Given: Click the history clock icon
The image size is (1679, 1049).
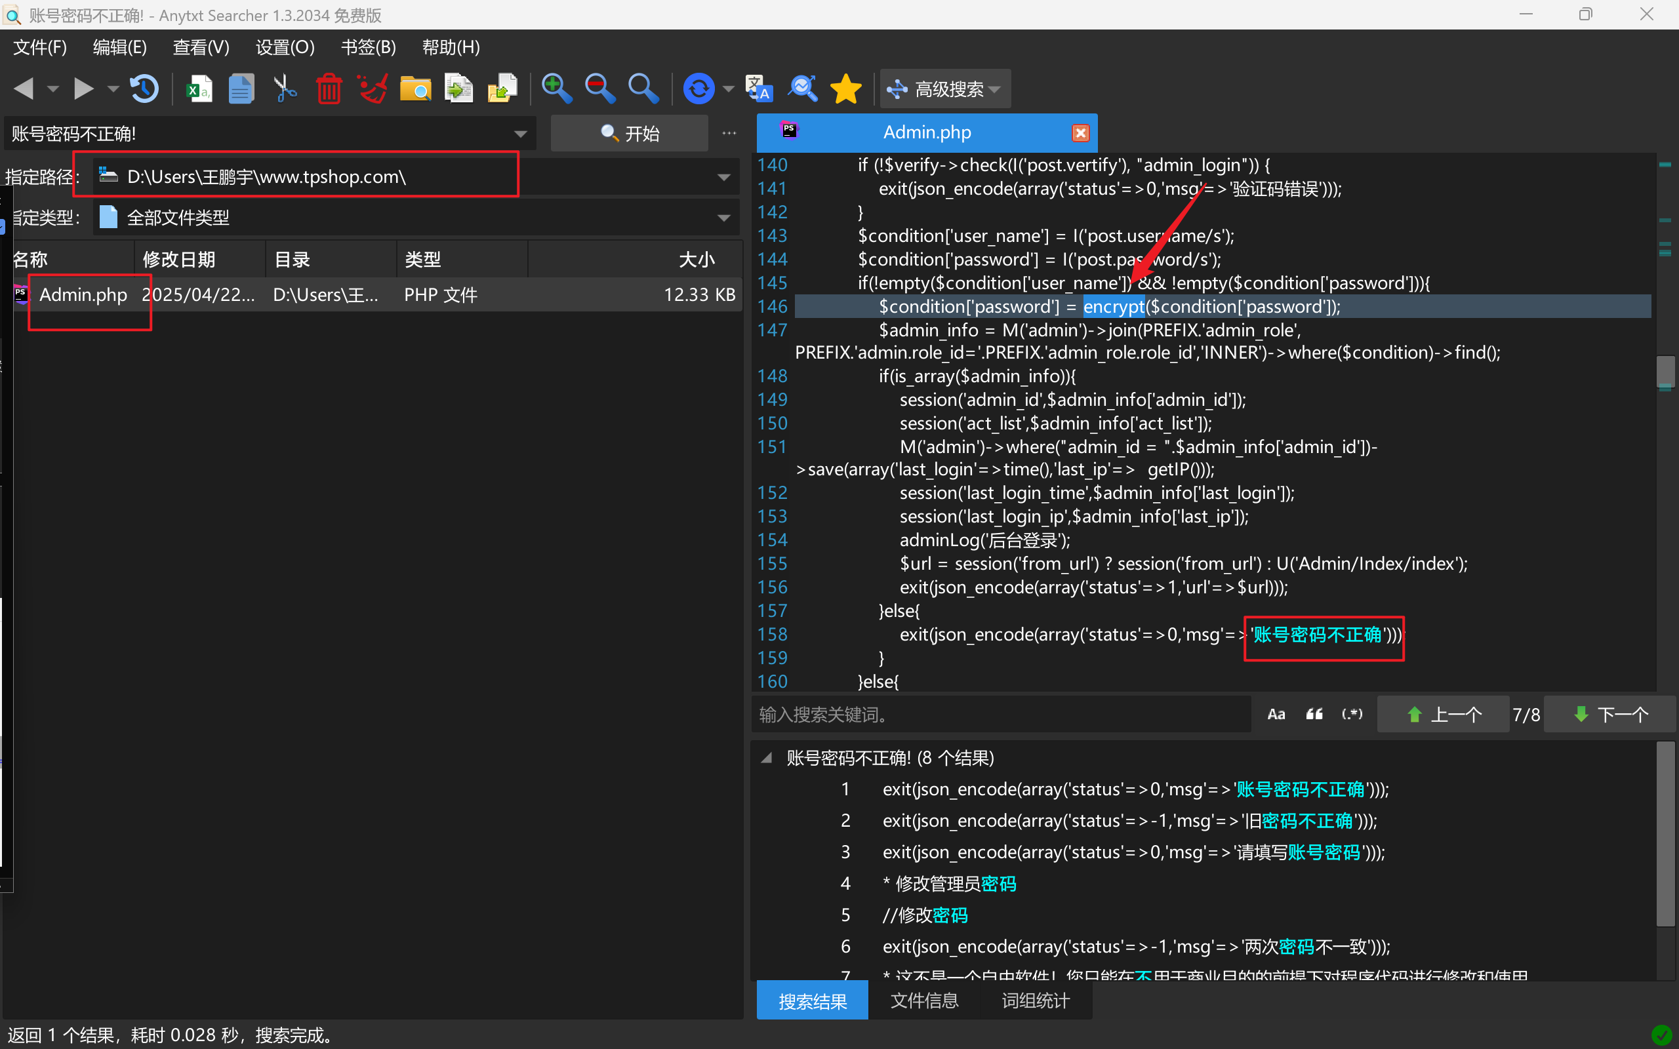Looking at the screenshot, I should coord(144,89).
